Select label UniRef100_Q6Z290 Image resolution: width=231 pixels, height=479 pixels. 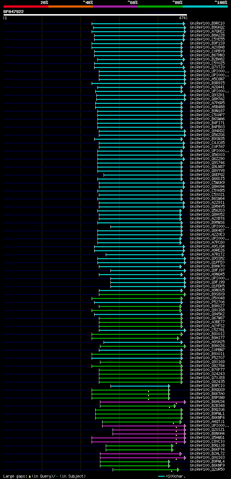pyautogui.click(x=207, y=159)
